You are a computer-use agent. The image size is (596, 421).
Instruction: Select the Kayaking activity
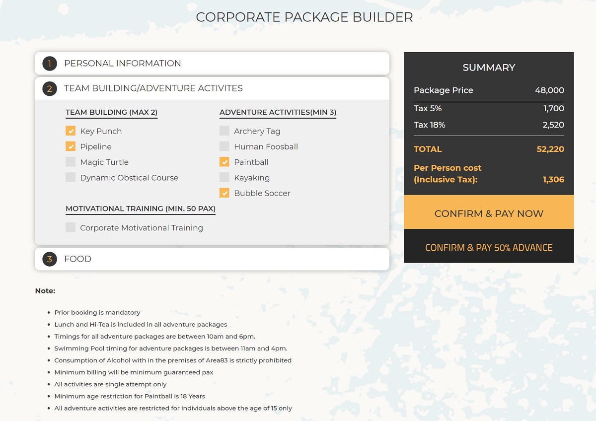[224, 177]
